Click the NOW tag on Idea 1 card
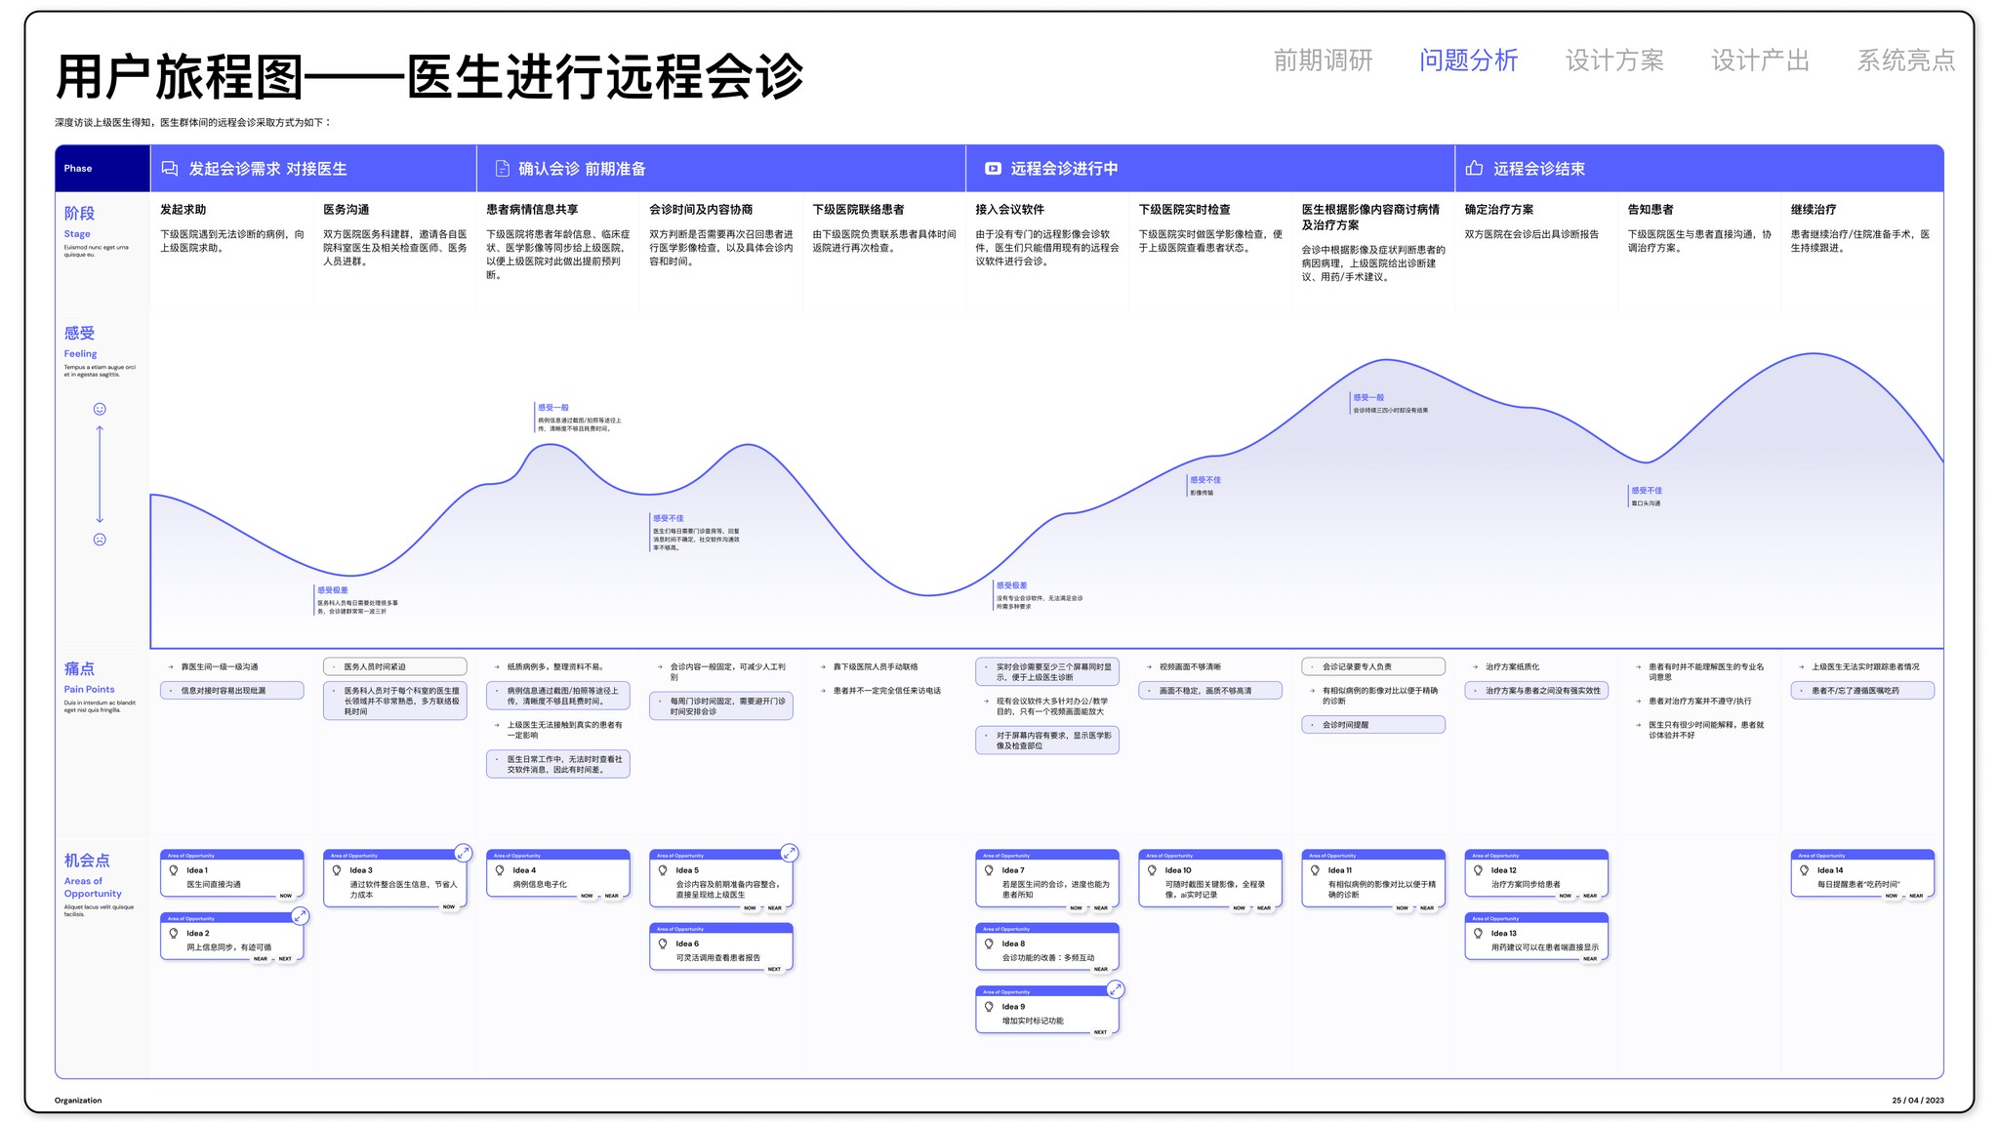This screenshot has height=1124, width=1999. pyautogui.click(x=286, y=896)
